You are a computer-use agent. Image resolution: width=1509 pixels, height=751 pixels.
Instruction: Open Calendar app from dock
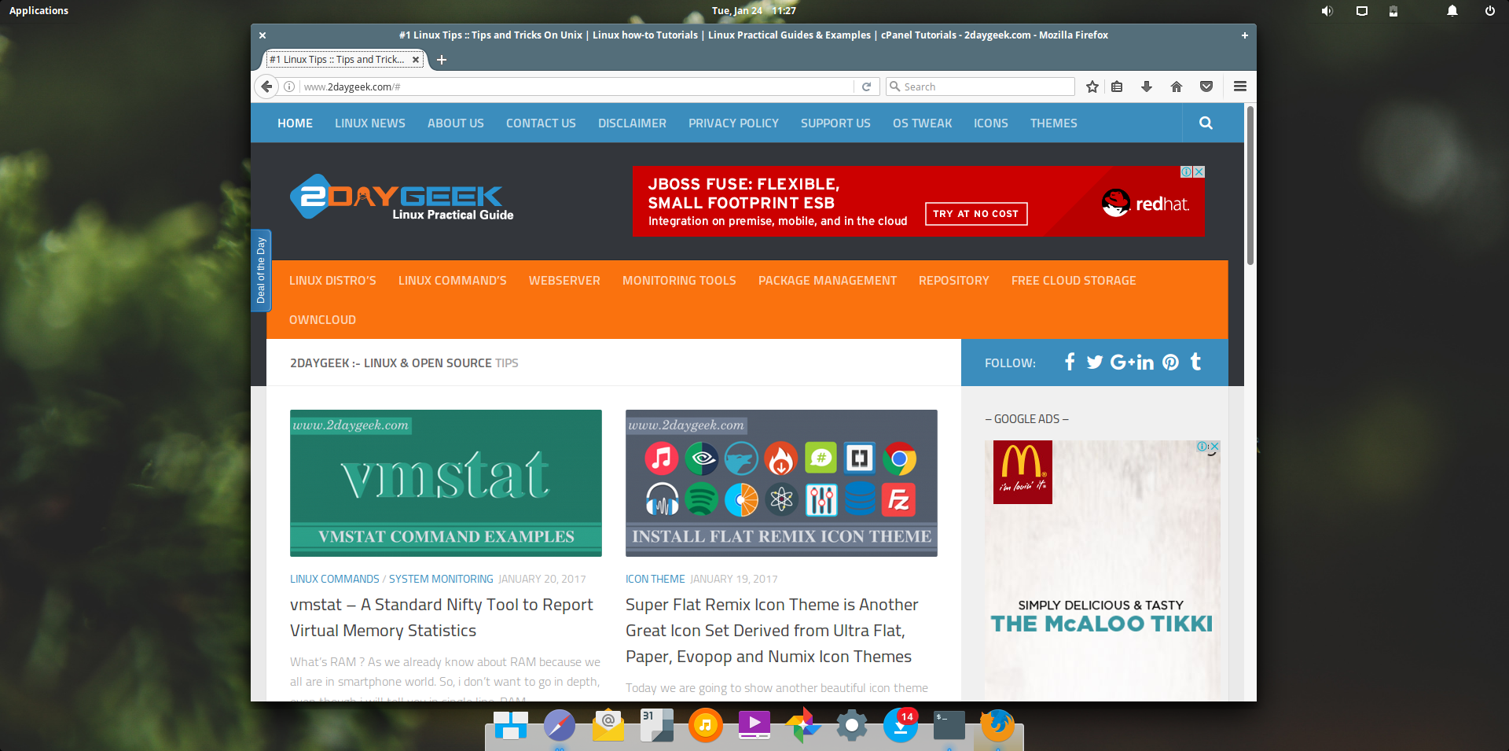click(657, 725)
